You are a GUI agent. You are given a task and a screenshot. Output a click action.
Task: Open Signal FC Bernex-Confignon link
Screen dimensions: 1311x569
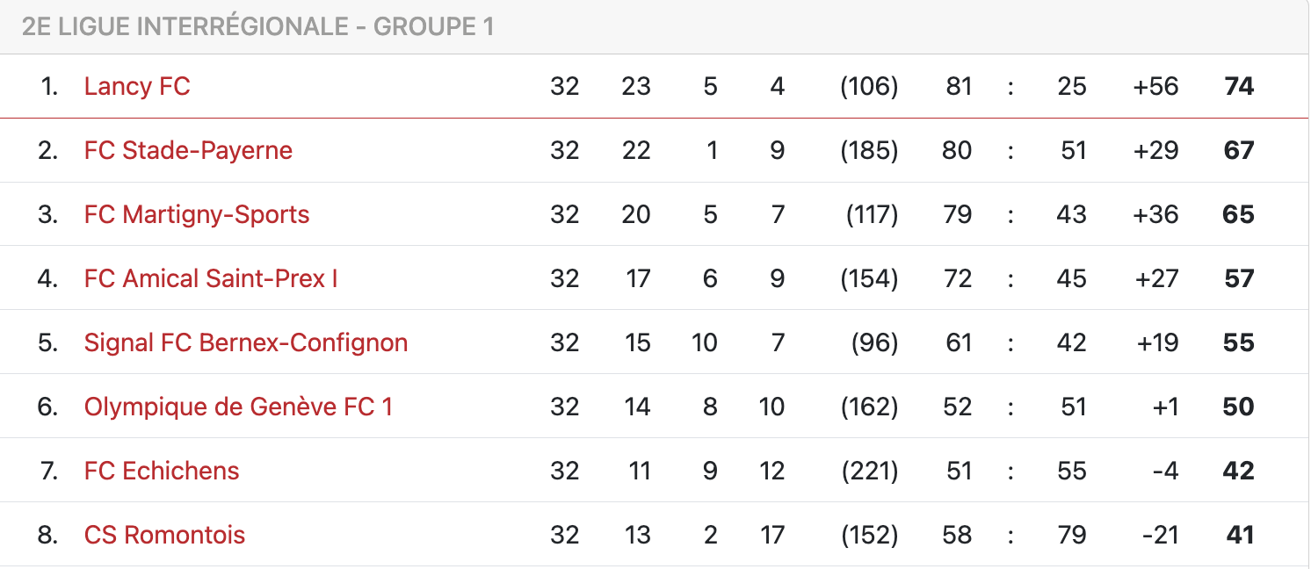(246, 342)
